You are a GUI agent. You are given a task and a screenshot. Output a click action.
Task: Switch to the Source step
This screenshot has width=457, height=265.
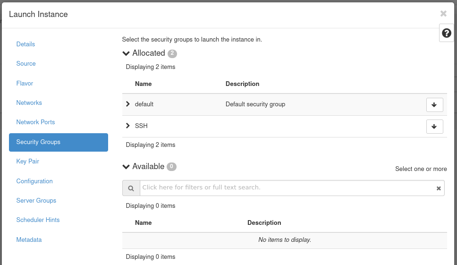pyautogui.click(x=26, y=63)
